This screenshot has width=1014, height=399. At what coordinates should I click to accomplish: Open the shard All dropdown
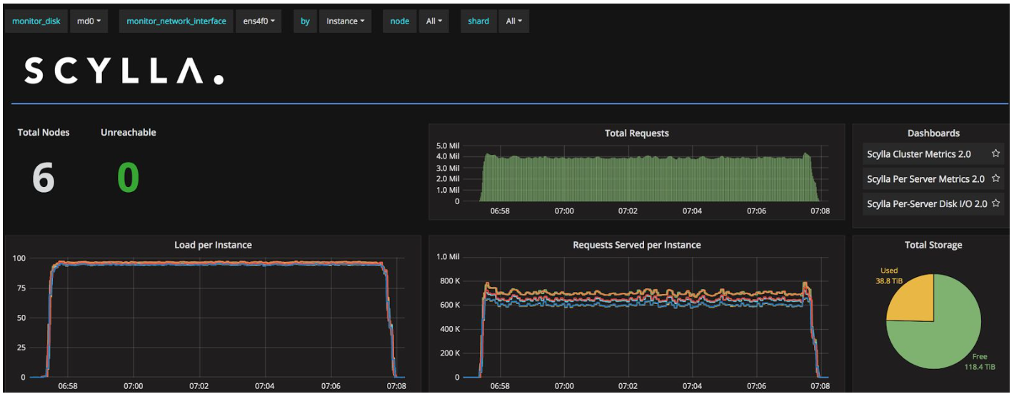tap(513, 21)
